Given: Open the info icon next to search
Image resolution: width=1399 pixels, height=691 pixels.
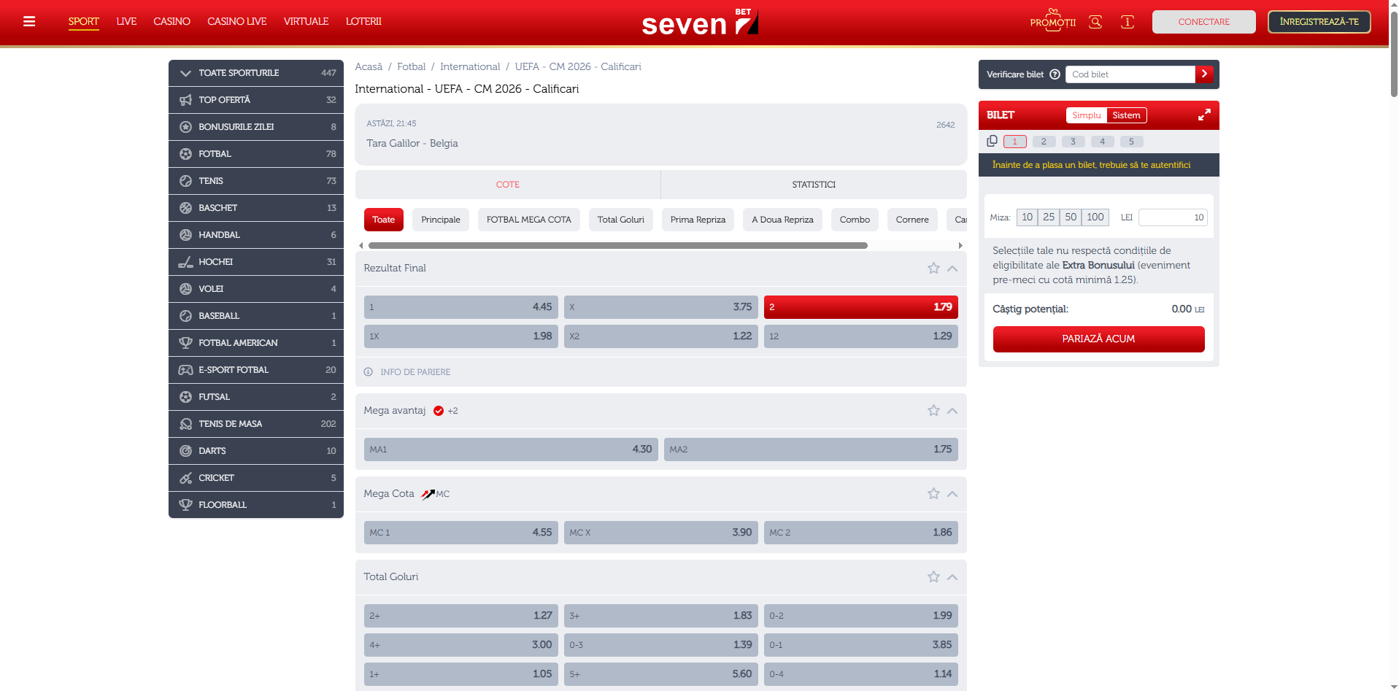Looking at the screenshot, I should pos(1127,22).
